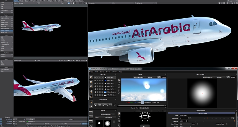Click the Render View paintbrush tool
The image size is (238, 127).
pos(119,113)
